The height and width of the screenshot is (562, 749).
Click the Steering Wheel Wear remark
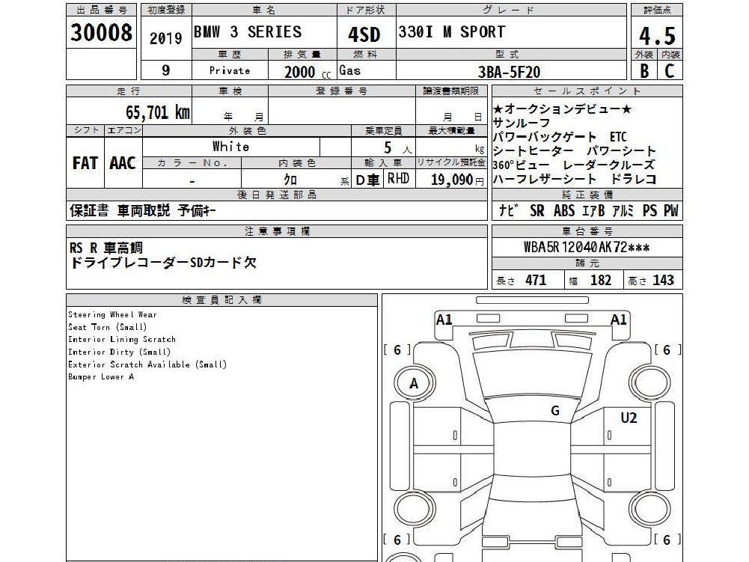tap(112, 314)
